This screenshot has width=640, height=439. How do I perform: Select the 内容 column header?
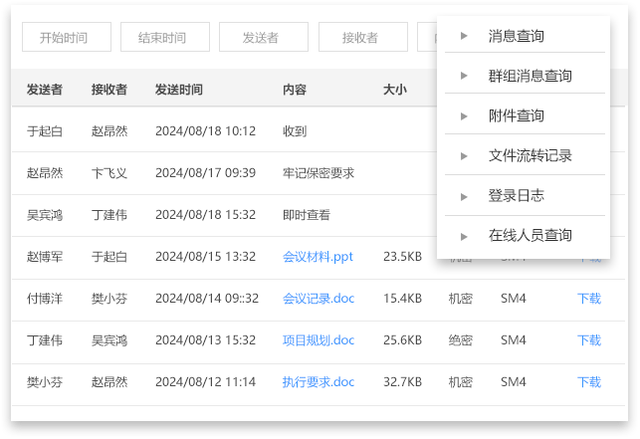295,90
